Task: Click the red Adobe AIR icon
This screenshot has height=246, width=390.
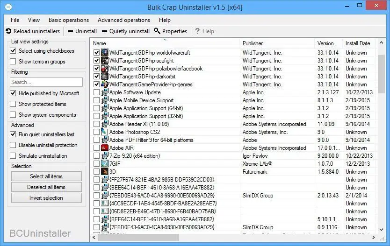Action: click(105, 148)
